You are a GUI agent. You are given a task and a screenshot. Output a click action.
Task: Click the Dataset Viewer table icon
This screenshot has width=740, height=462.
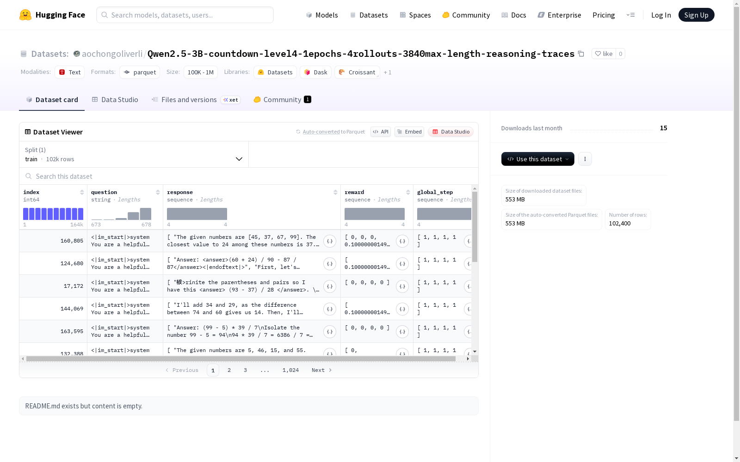coord(28,132)
